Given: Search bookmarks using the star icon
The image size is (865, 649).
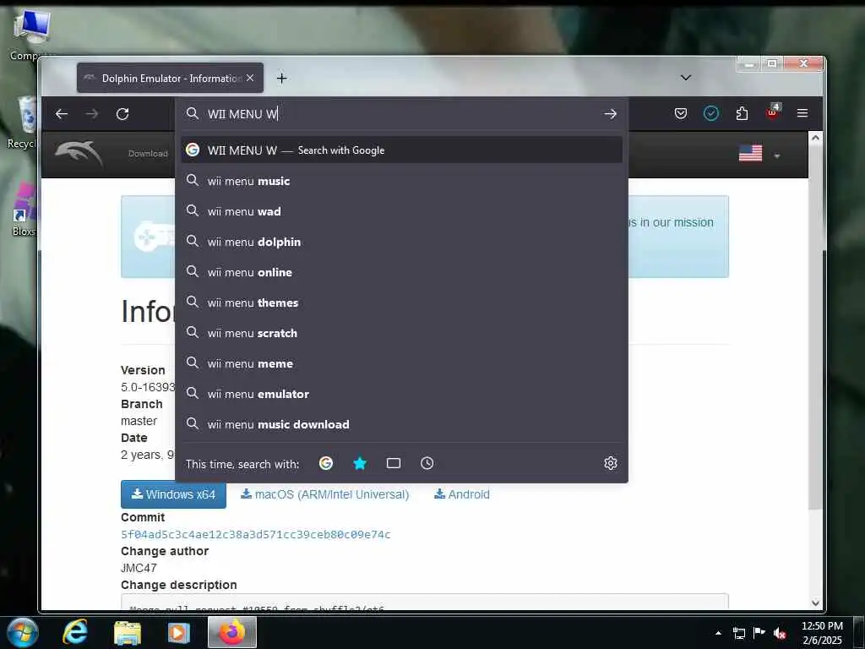Looking at the screenshot, I should (360, 463).
